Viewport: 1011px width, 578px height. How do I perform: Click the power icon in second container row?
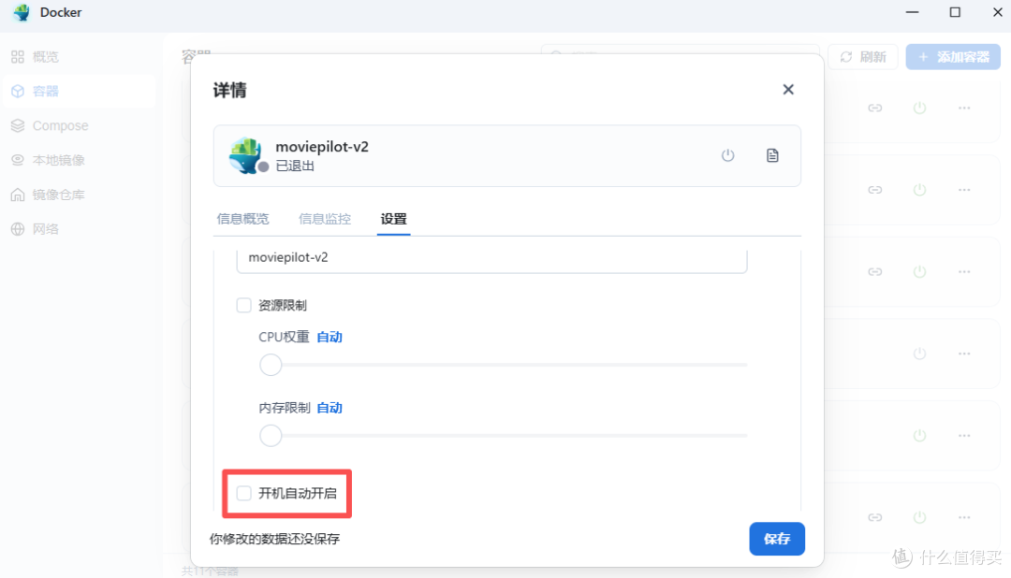click(x=919, y=190)
